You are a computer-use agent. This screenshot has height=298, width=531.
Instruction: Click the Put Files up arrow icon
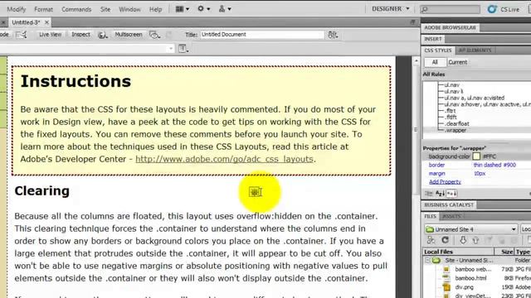[x=475, y=240]
